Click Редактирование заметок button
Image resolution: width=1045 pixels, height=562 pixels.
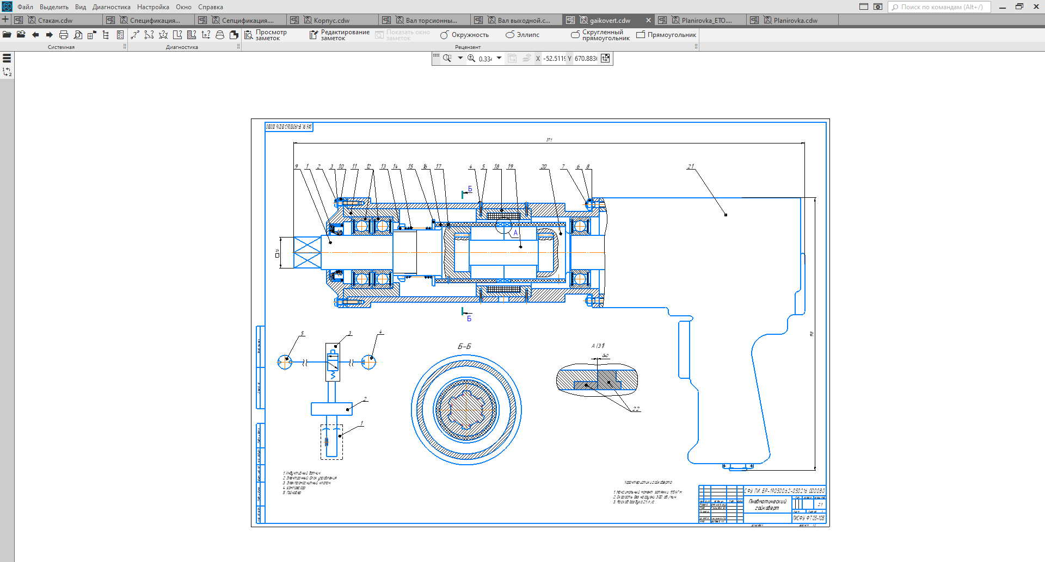tap(339, 35)
